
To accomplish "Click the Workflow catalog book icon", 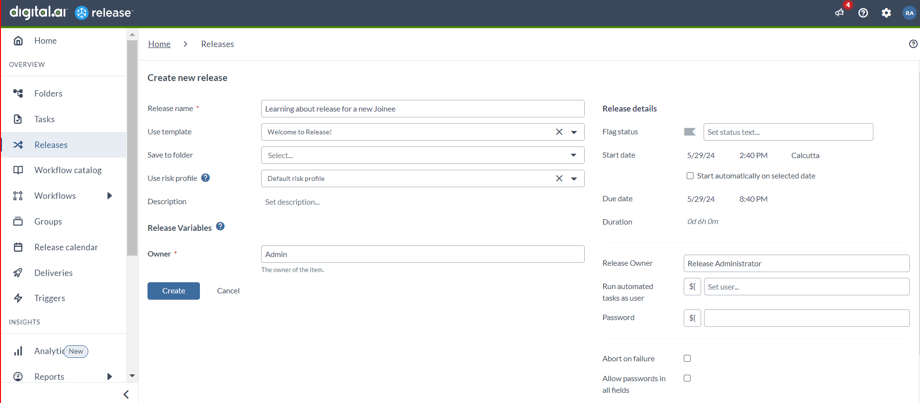I will [18, 170].
